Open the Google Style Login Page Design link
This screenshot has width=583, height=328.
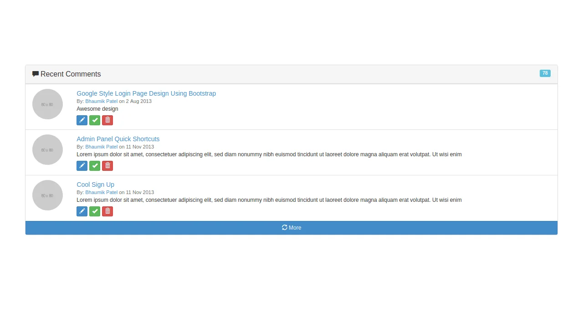[146, 93]
